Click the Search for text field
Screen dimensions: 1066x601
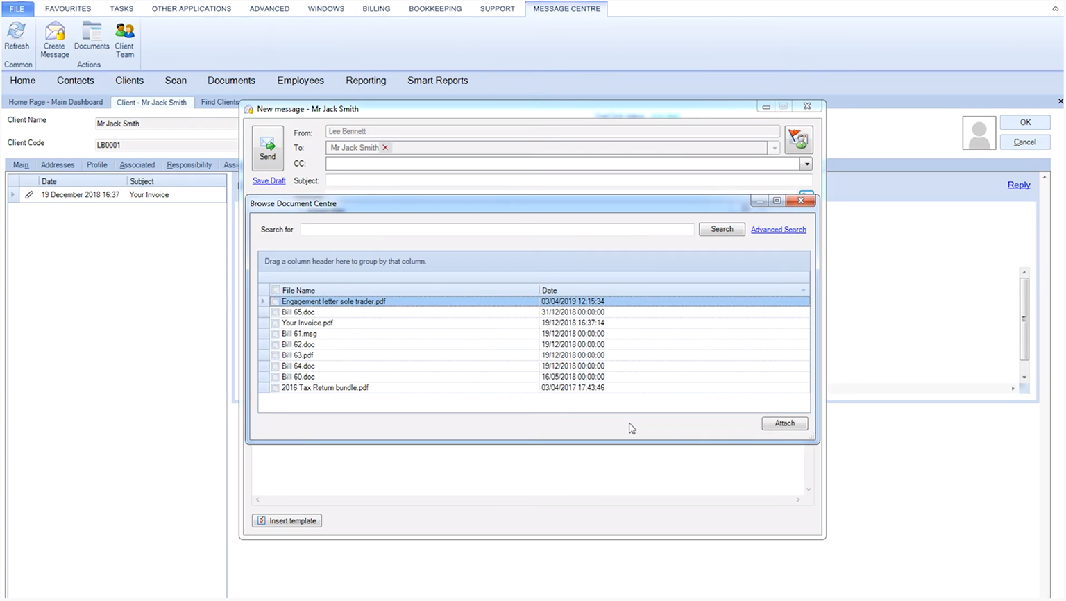(497, 230)
